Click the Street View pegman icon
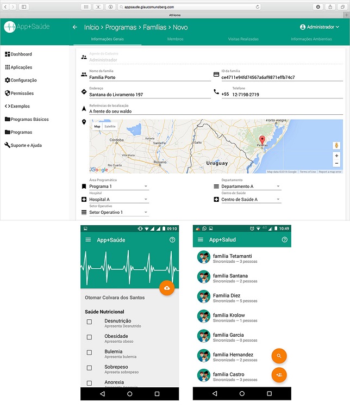The height and width of the screenshot is (408, 350). tap(336, 145)
